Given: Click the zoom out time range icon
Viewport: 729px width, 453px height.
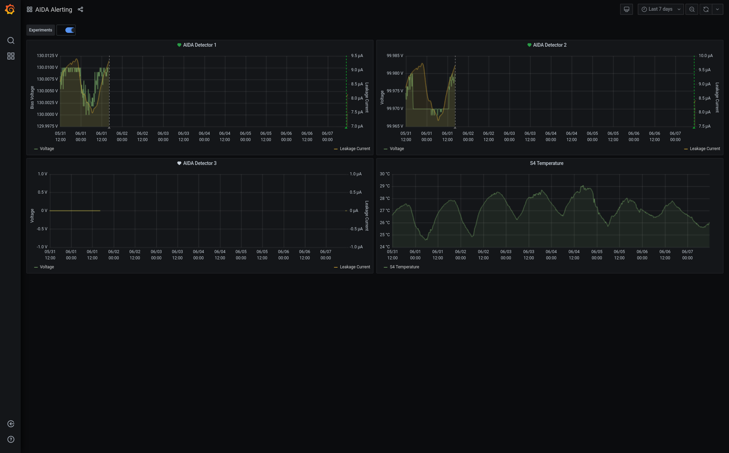Looking at the screenshot, I should pyautogui.click(x=692, y=9).
